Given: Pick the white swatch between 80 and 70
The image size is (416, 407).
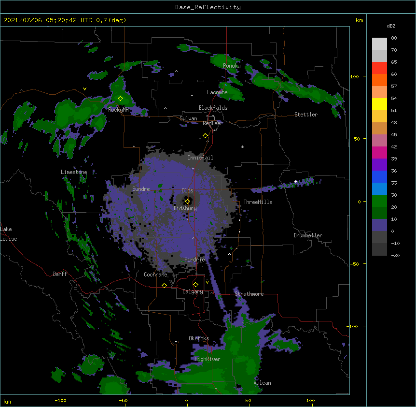Looking at the screenshot, I should [x=379, y=44].
